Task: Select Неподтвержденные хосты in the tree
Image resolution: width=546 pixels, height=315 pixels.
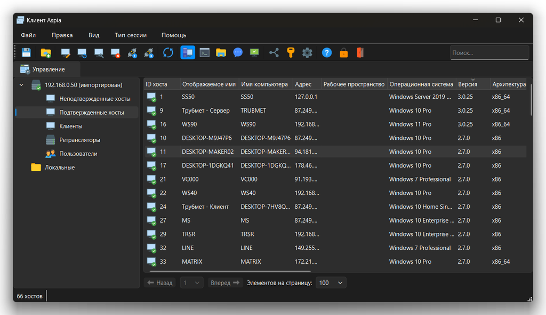Action: pyautogui.click(x=95, y=99)
